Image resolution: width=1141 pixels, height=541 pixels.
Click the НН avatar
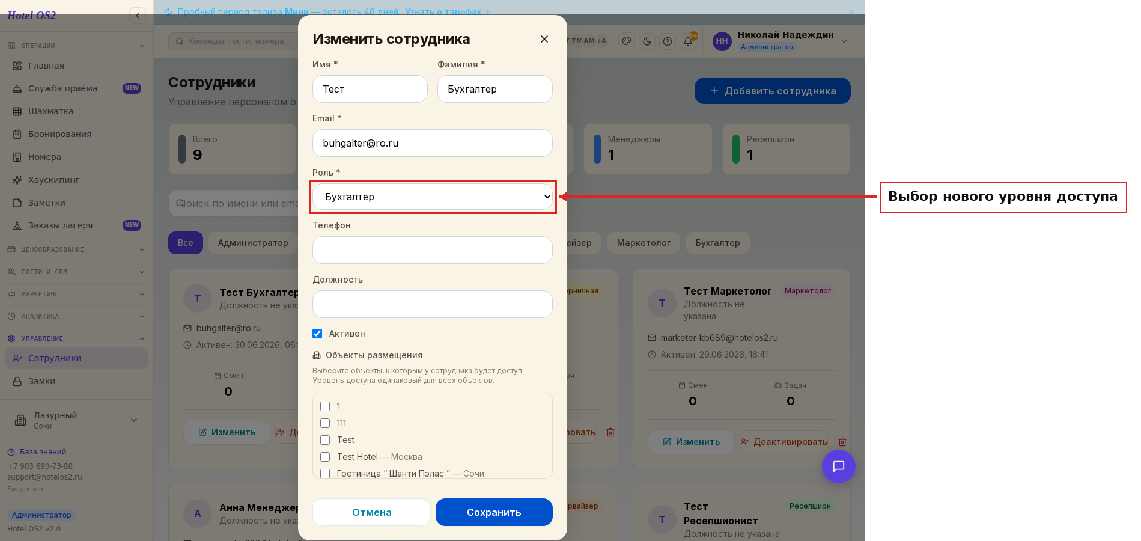click(x=722, y=41)
